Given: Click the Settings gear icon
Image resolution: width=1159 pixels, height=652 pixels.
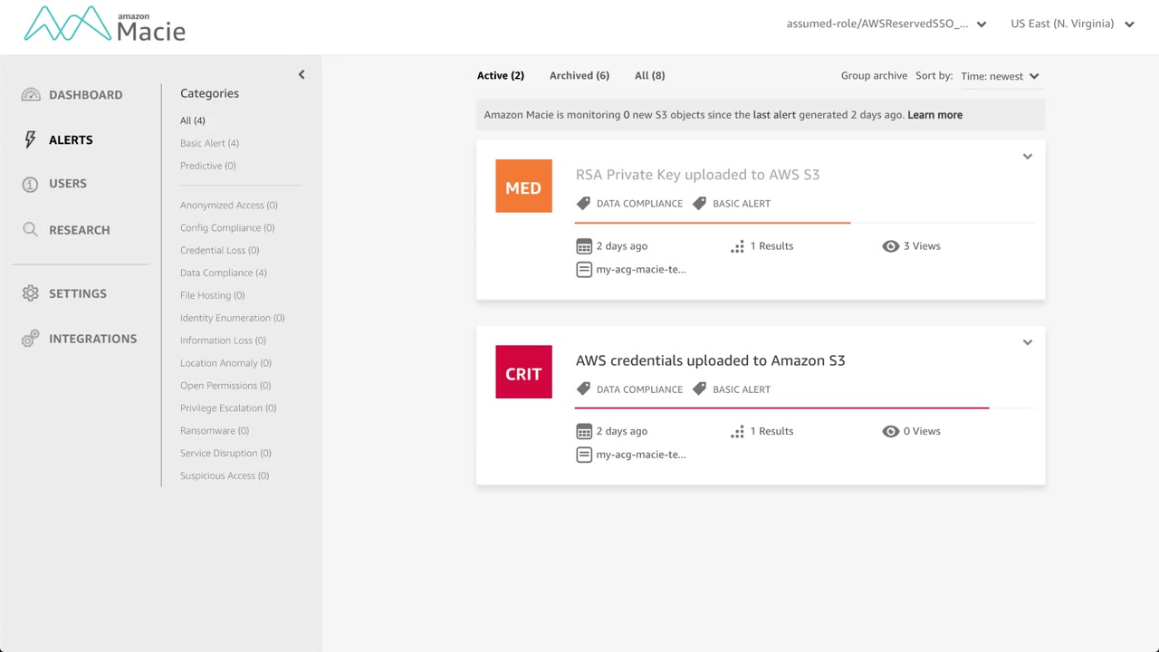Looking at the screenshot, I should point(31,293).
